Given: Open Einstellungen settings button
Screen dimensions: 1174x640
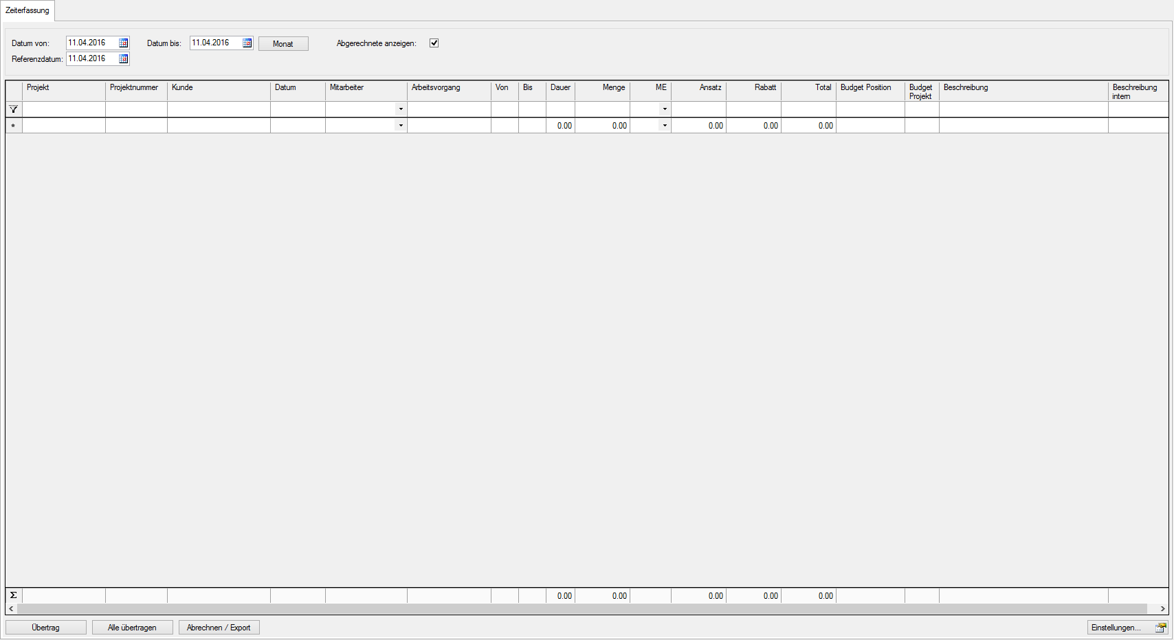Looking at the screenshot, I should [1127, 628].
